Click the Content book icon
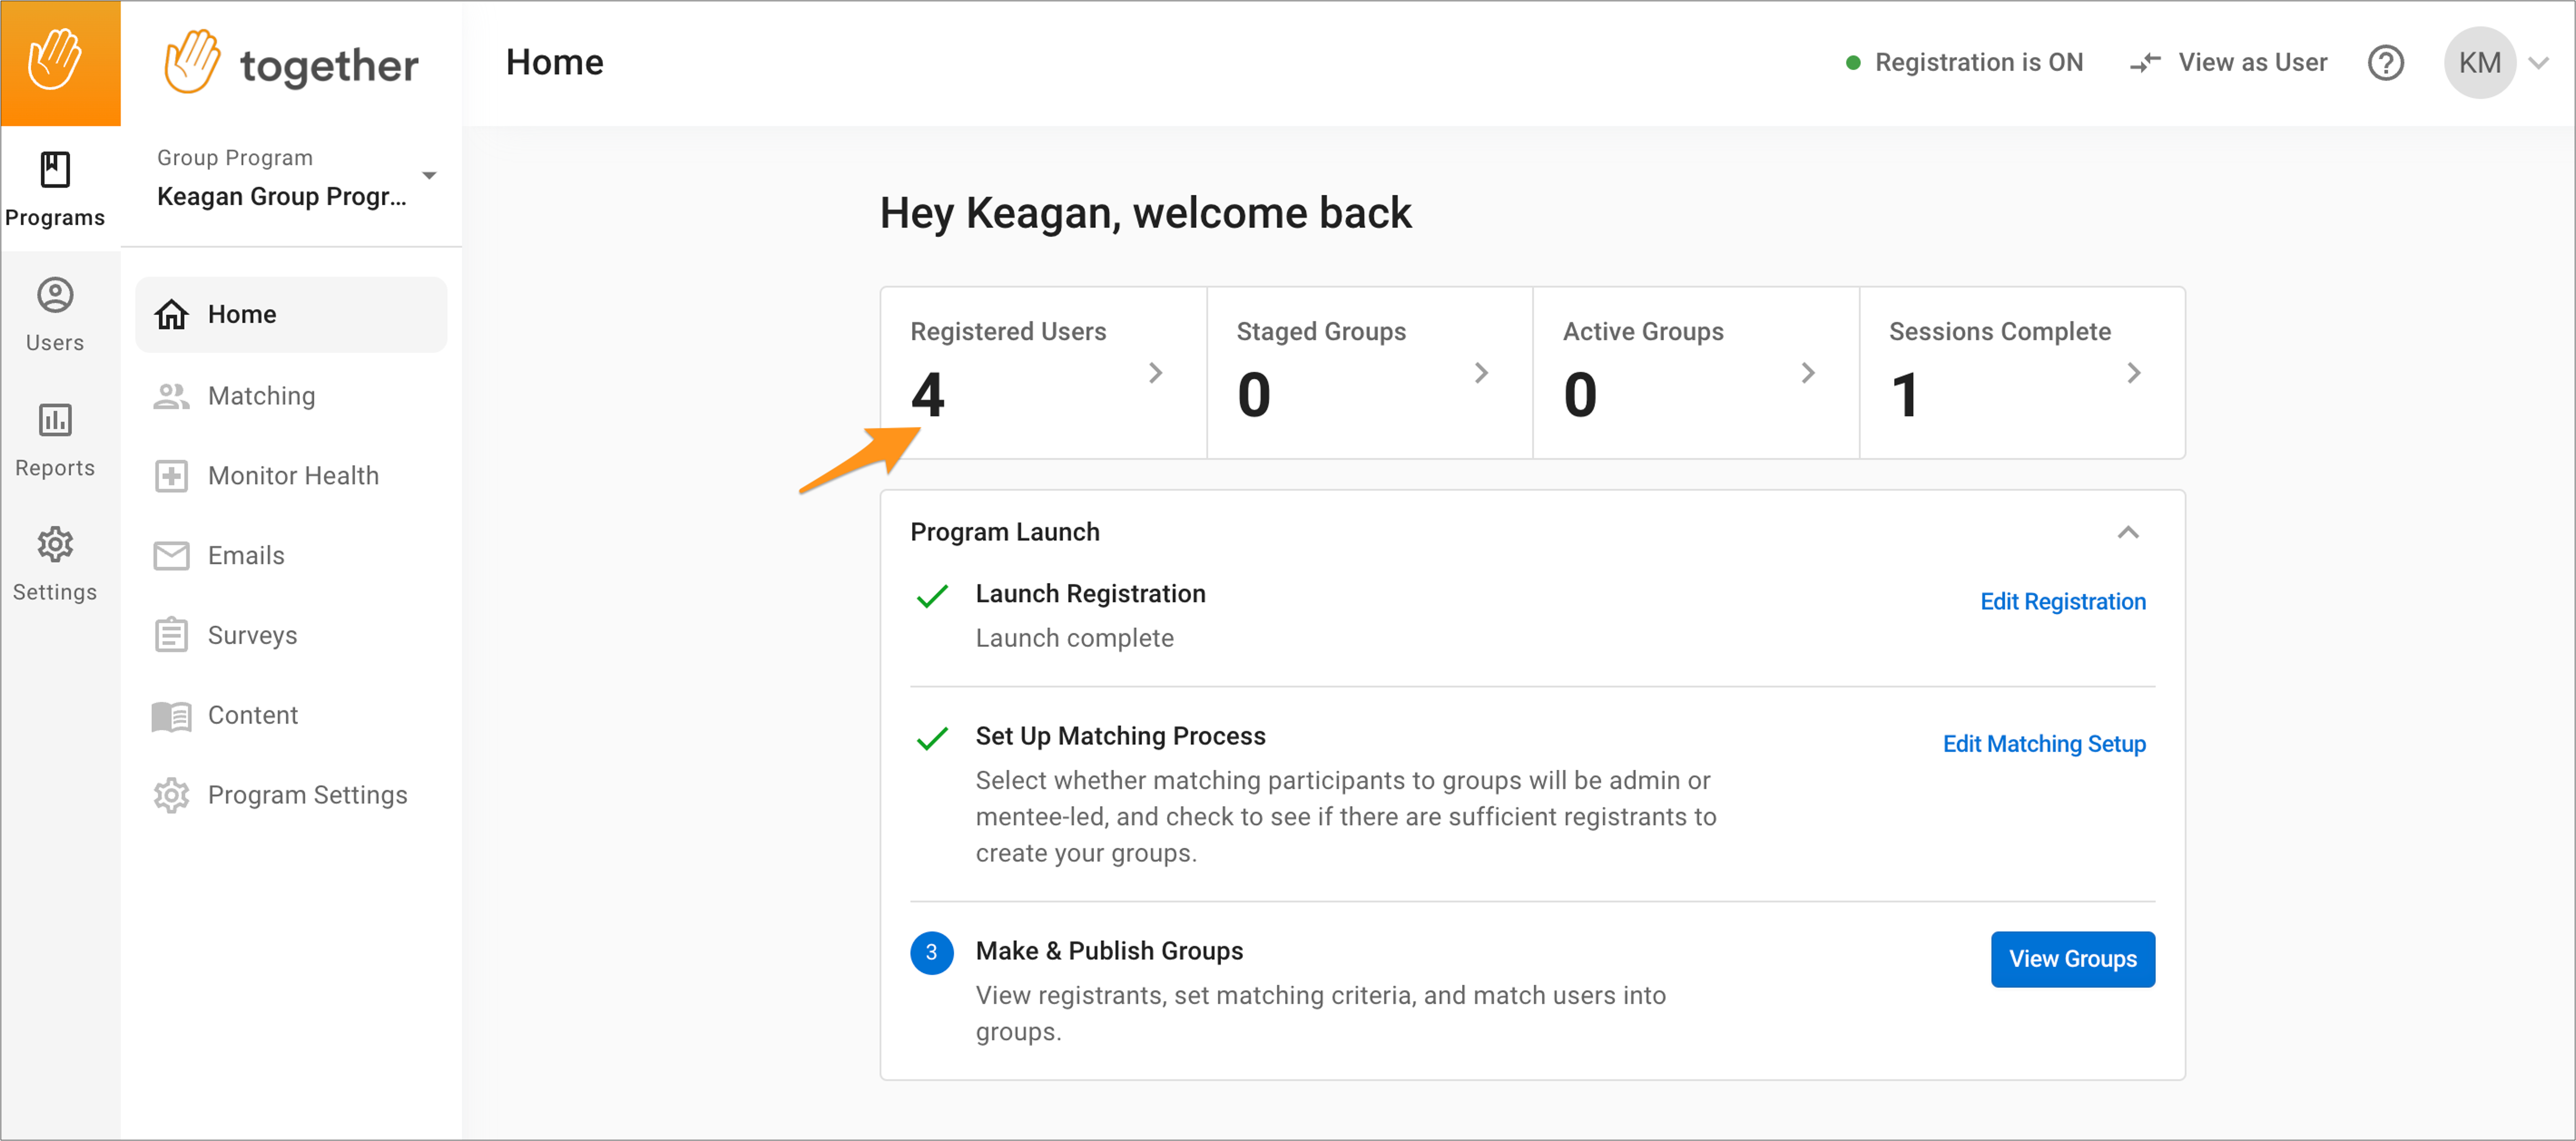The image size is (2576, 1141). pos(171,716)
